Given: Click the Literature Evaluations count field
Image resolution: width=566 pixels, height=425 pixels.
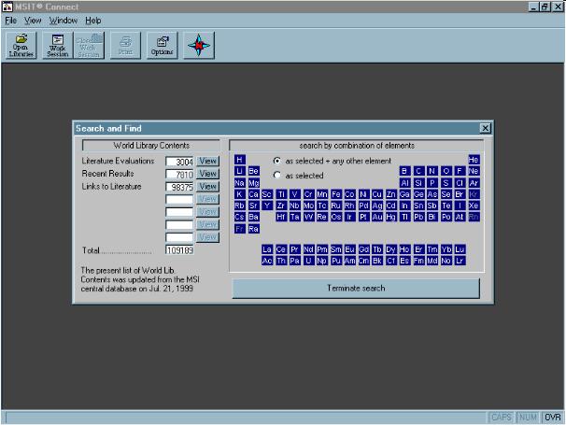Looking at the screenshot, I should [179, 162].
